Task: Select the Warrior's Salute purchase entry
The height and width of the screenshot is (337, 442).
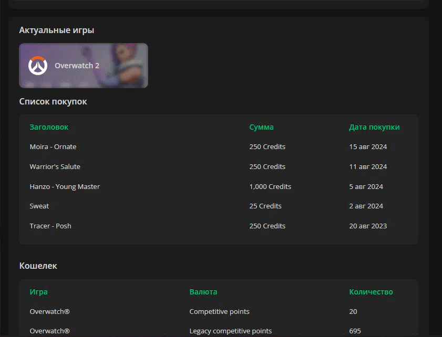Action: pos(219,167)
